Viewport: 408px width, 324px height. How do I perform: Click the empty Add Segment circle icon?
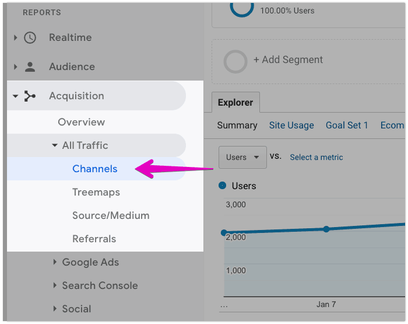(x=235, y=61)
